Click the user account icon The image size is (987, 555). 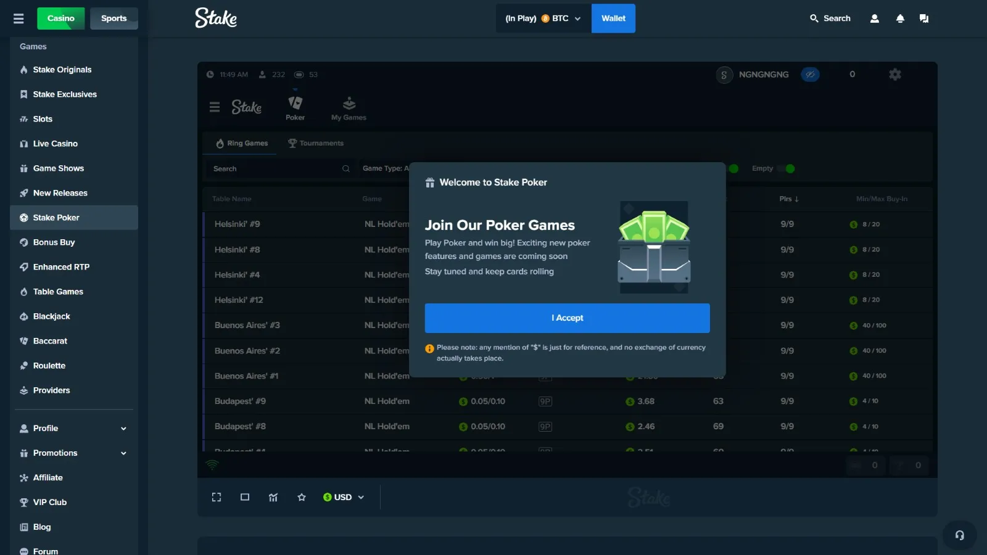click(874, 18)
